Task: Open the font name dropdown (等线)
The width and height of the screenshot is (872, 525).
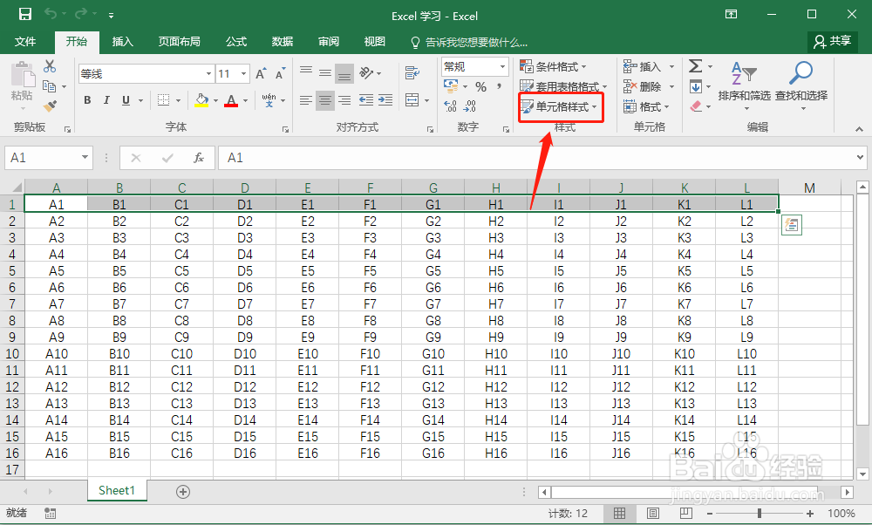Action: [x=208, y=73]
